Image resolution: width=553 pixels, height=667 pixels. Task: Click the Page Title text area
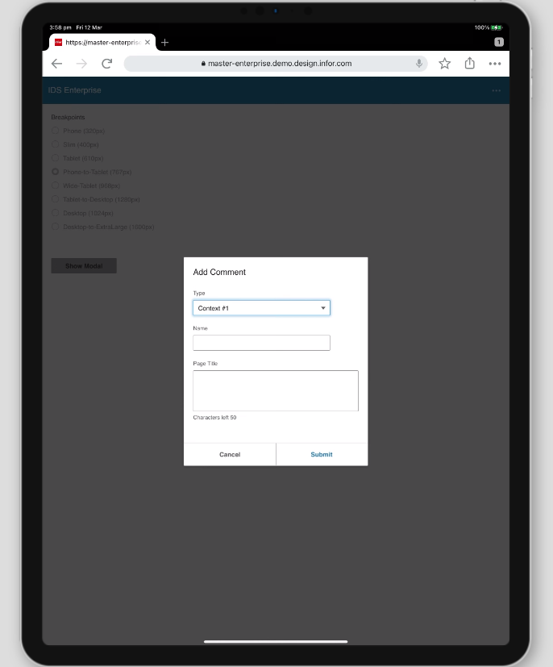276,390
